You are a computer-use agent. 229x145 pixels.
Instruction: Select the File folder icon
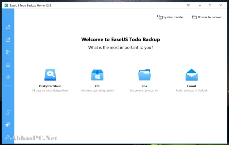(x=145, y=75)
